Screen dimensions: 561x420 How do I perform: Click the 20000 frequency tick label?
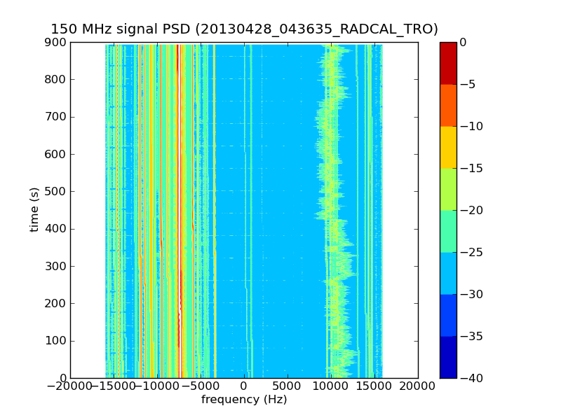pyautogui.click(x=418, y=386)
